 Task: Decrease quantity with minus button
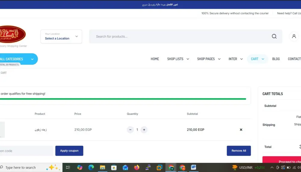pos(130,130)
